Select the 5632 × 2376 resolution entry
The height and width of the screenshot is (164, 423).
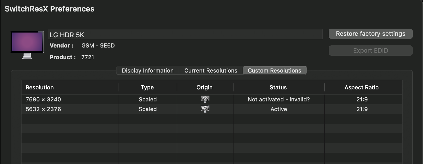(x=43, y=109)
